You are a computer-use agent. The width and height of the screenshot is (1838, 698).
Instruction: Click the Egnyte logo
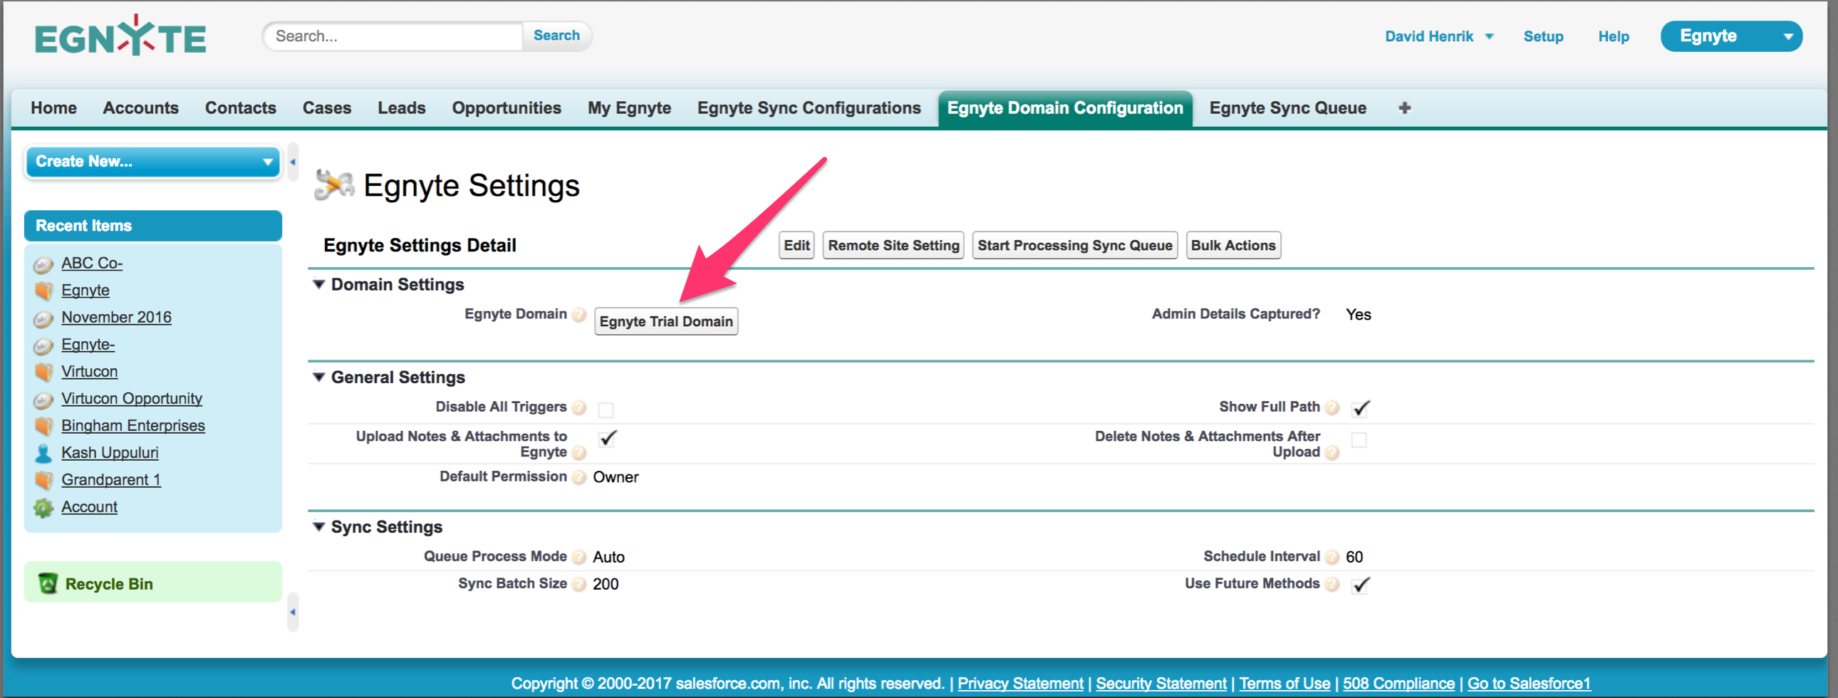(x=120, y=35)
